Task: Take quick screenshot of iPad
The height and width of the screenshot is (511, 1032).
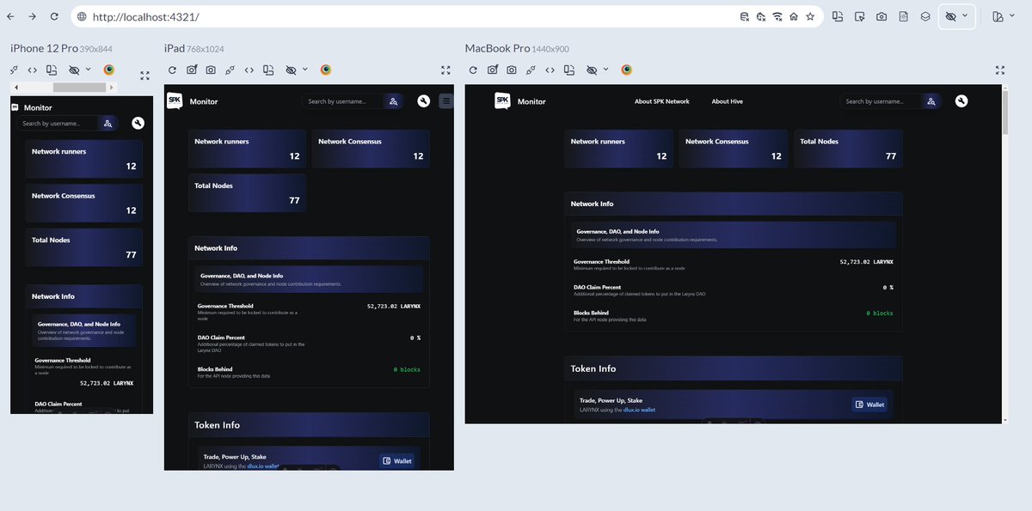Action: point(192,70)
